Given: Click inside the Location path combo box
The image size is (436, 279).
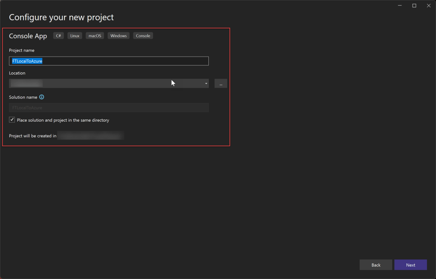Looking at the screenshot, I should [107, 83].
